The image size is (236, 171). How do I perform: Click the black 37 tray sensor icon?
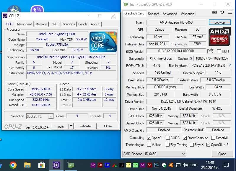121,165
